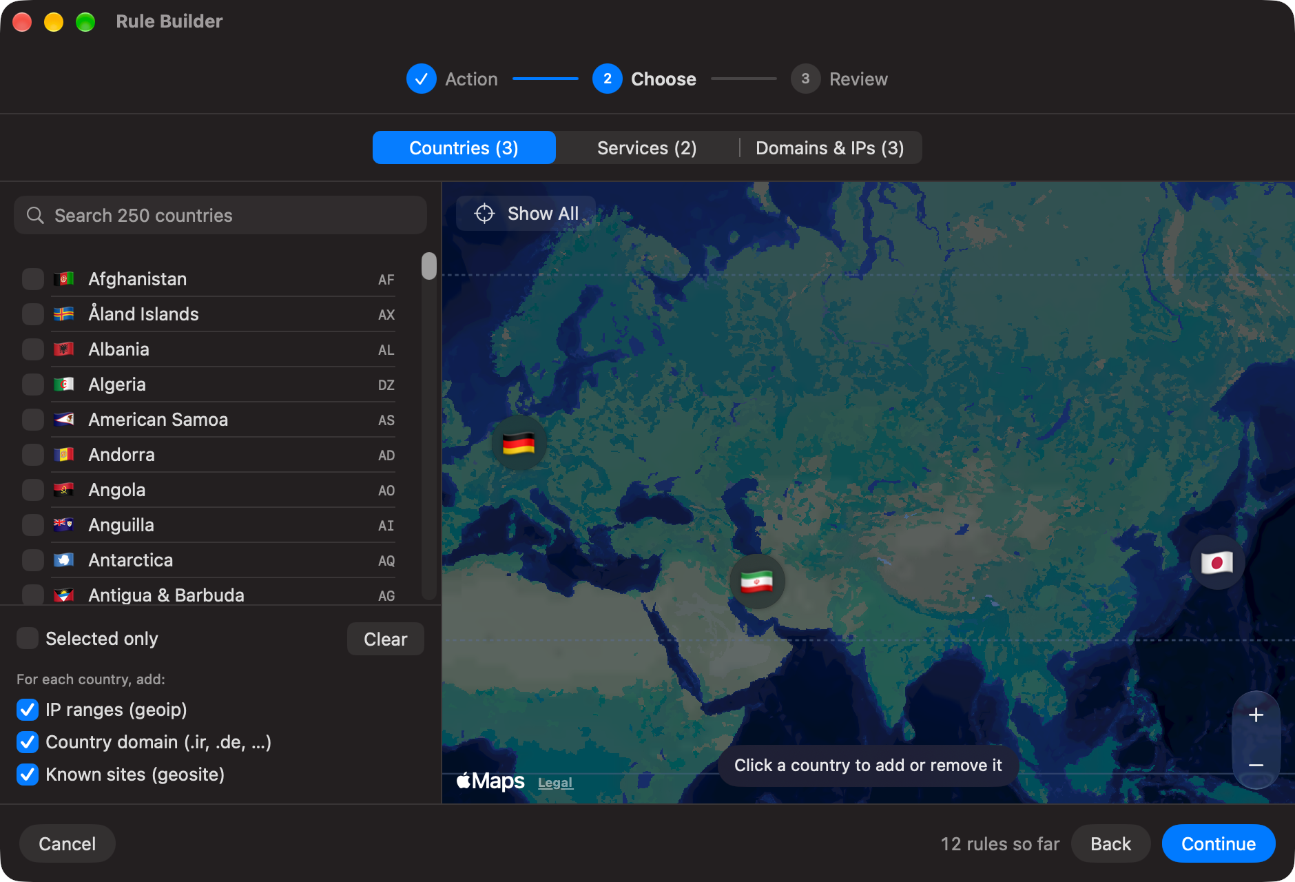
Task: Click the Review step number 3 circle
Action: pos(805,79)
